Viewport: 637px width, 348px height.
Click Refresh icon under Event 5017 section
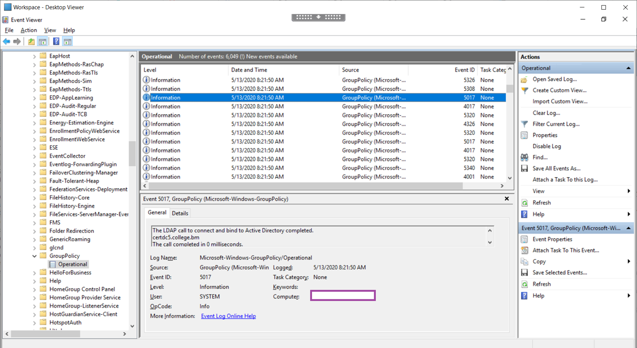point(524,284)
